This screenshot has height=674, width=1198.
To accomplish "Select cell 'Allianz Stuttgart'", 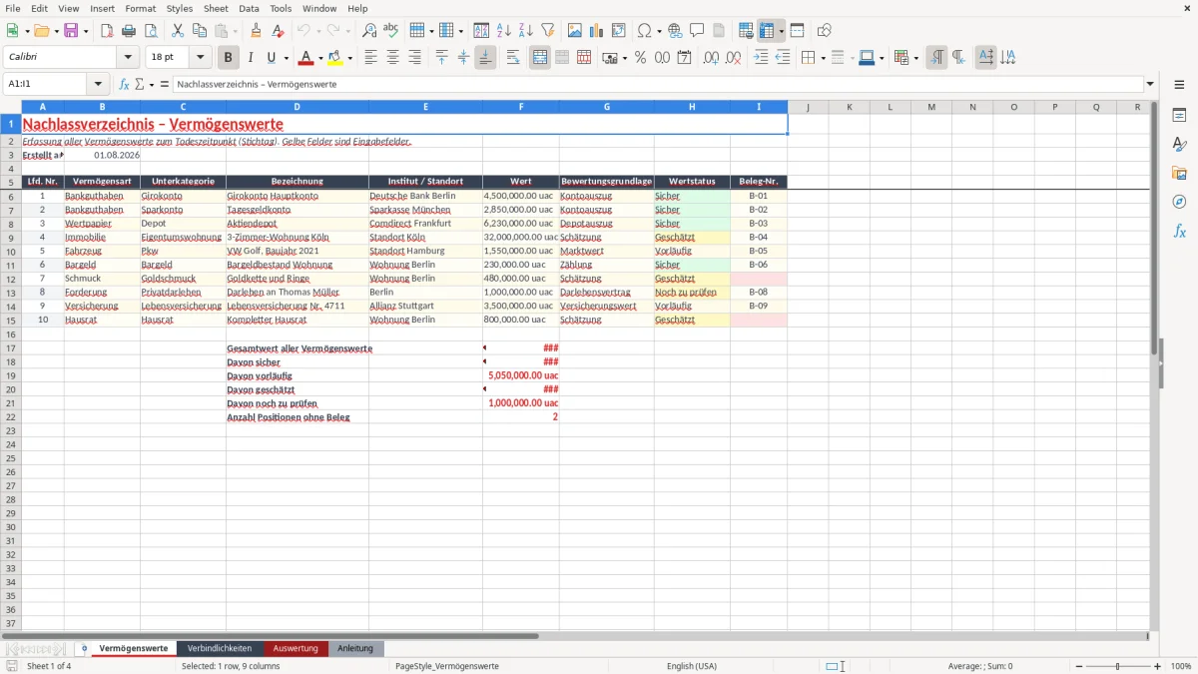I will click(x=425, y=306).
